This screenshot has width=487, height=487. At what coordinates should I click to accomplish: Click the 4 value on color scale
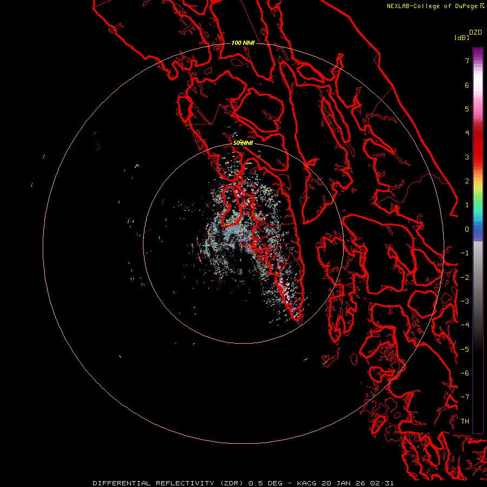pos(467,133)
